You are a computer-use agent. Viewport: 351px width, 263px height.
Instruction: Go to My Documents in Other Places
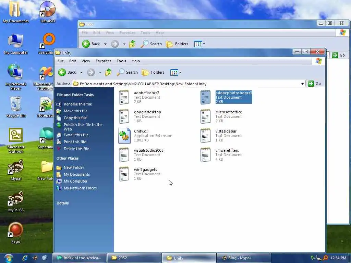[76, 174]
